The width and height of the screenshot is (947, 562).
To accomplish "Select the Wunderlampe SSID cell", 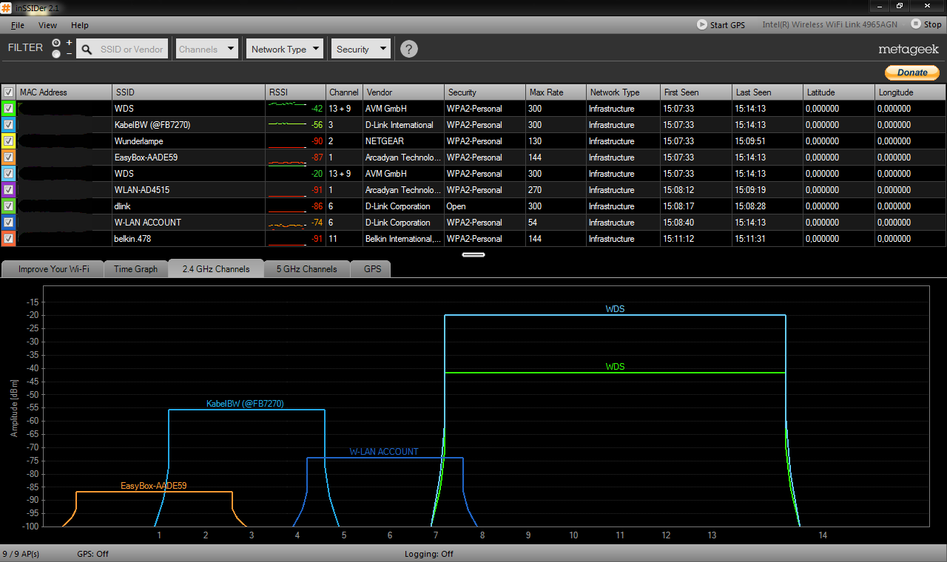I will 188,141.
